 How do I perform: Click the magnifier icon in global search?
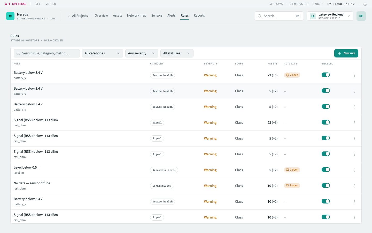pyautogui.click(x=260, y=16)
